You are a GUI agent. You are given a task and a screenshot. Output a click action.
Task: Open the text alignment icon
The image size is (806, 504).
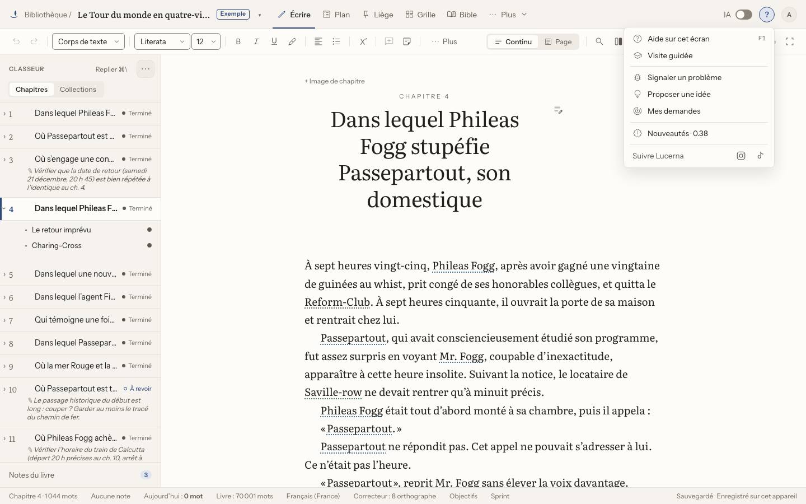click(318, 41)
